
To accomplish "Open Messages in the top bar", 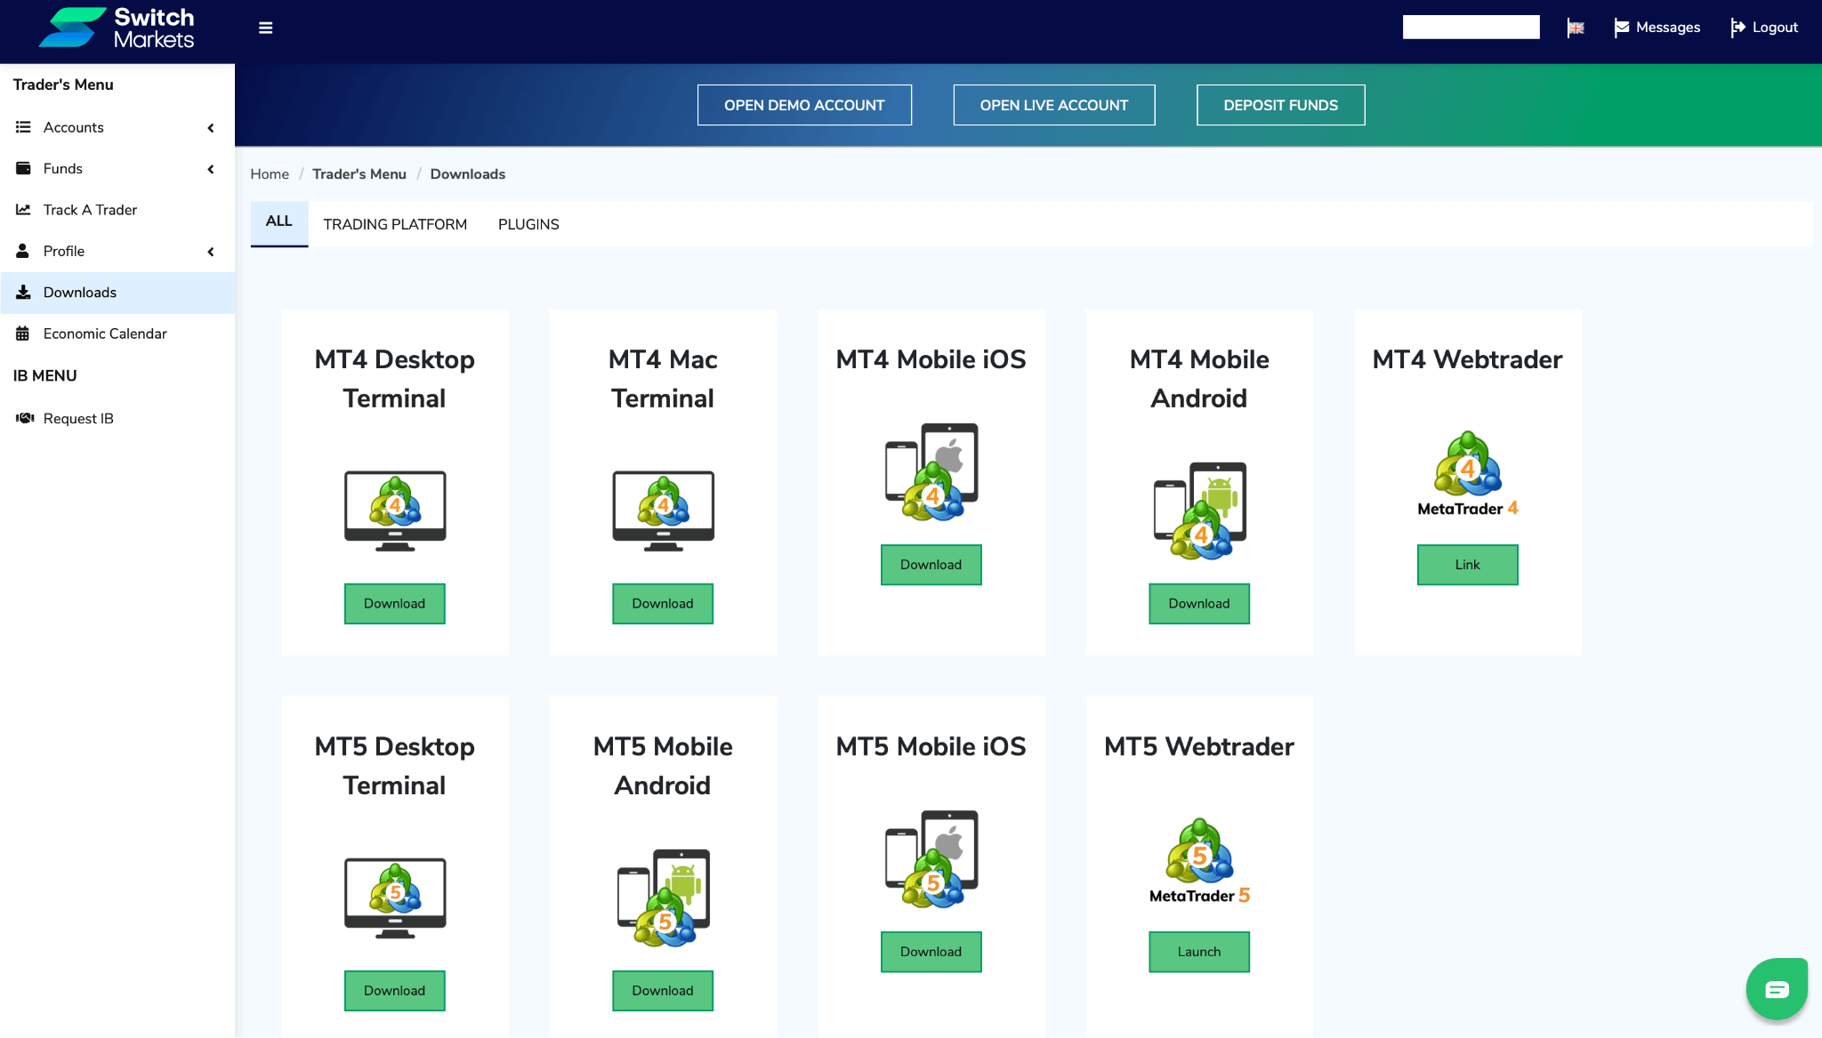I will pyautogui.click(x=1657, y=28).
